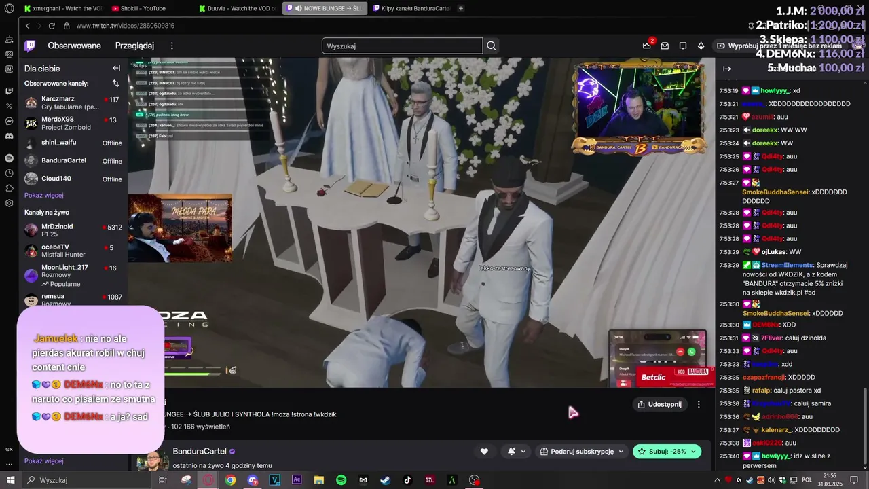Viewport: 869px width, 489px height.
Task: Open ocebeTV live channel in sidebar
Action: coord(73,251)
